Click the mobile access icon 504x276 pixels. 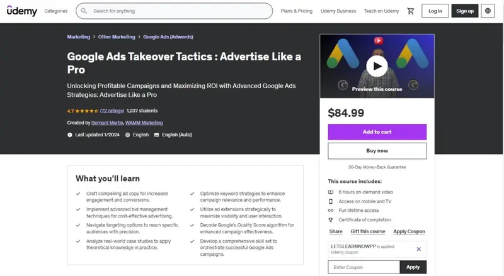point(330,201)
